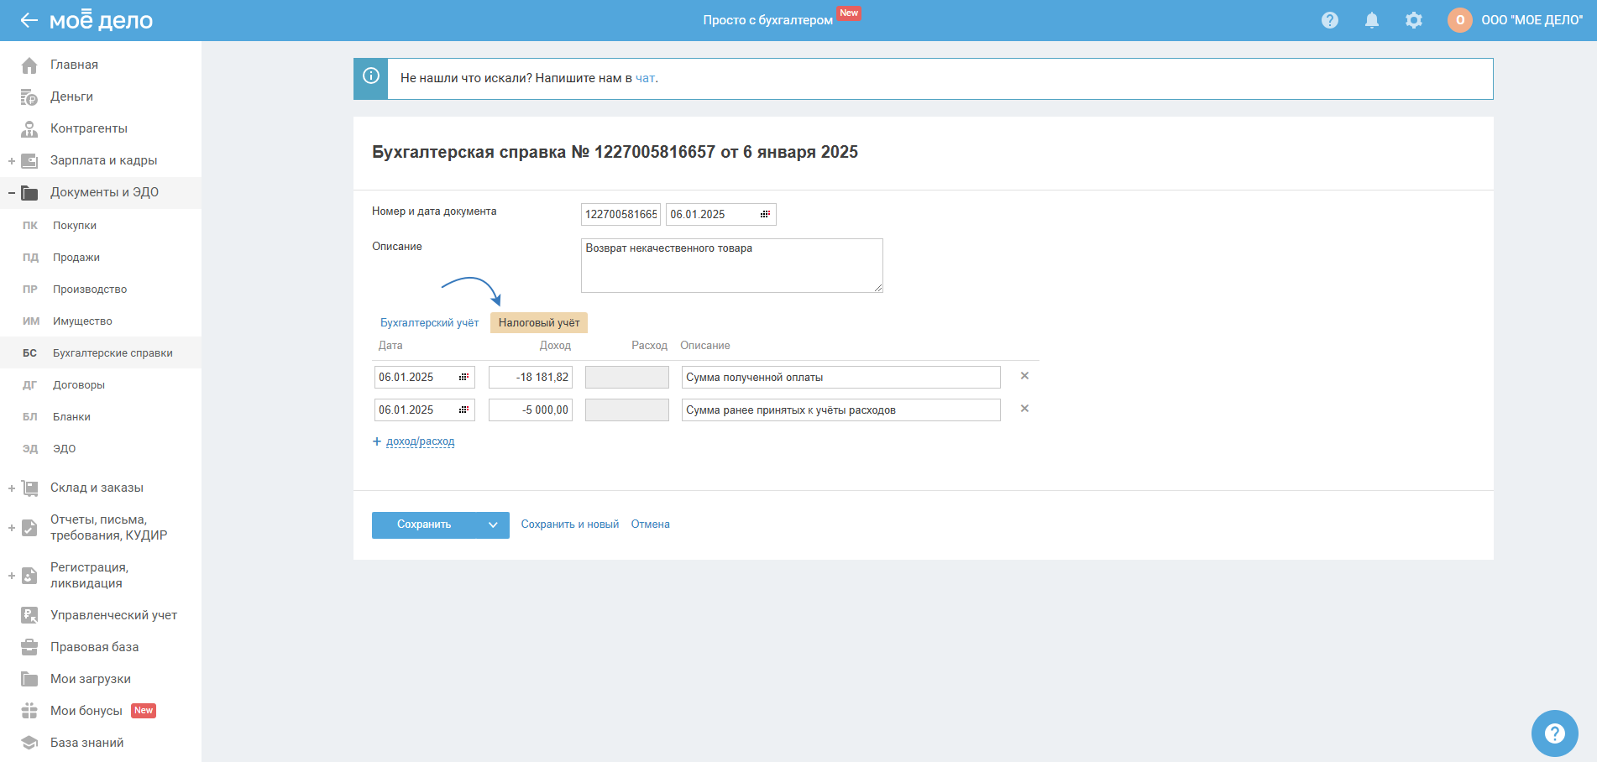Image resolution: width=1597 pixels, height=762 pixels.
Task: Click the 'Сохранить' button
Action: tap(424, 525)
